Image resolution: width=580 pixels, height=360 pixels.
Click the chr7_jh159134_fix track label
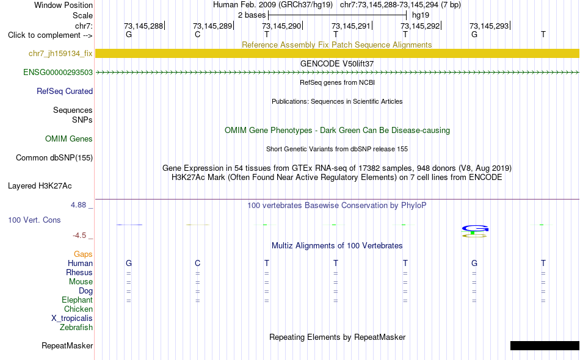60,54
